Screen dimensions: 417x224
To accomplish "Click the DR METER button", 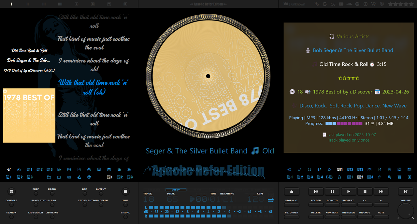I will (349, 217).
